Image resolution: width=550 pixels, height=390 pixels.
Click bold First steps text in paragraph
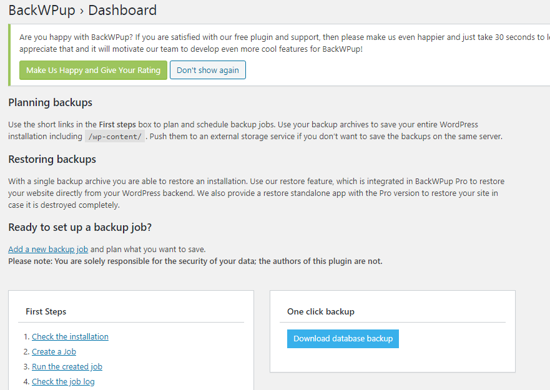(117, 125)
